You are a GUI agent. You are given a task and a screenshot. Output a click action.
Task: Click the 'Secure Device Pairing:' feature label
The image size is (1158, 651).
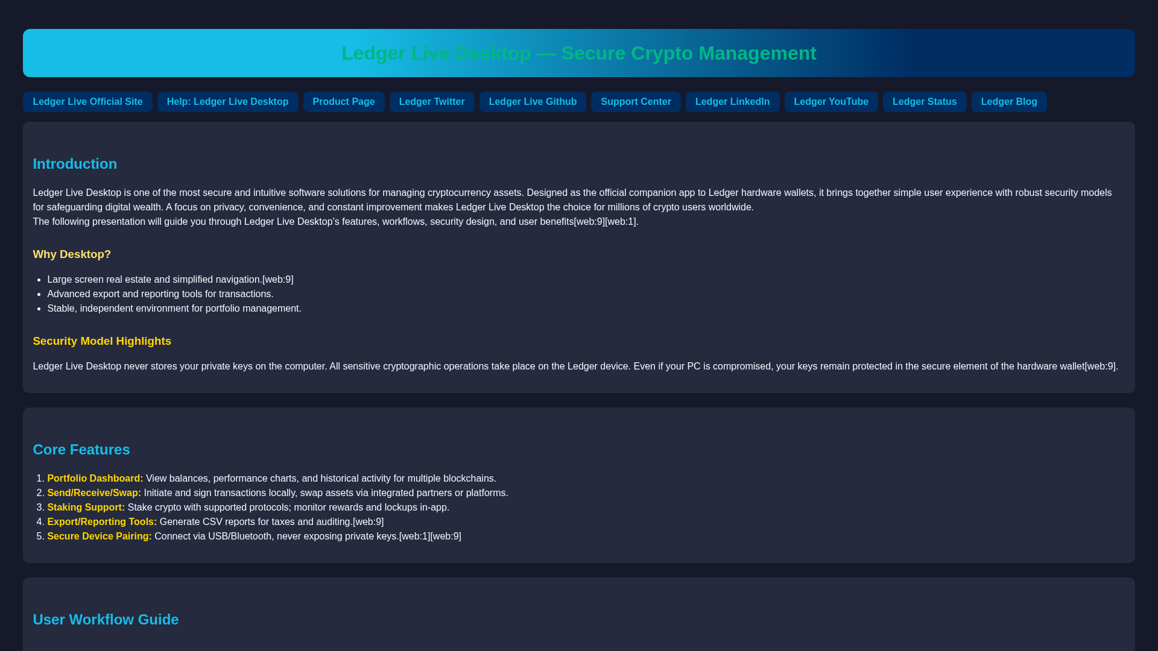click(x=100, y=536)
